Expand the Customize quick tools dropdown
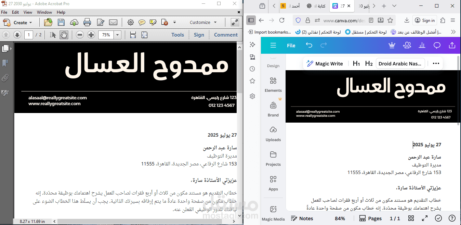Viewport: 461px width, 225px height. pos(203,23)
